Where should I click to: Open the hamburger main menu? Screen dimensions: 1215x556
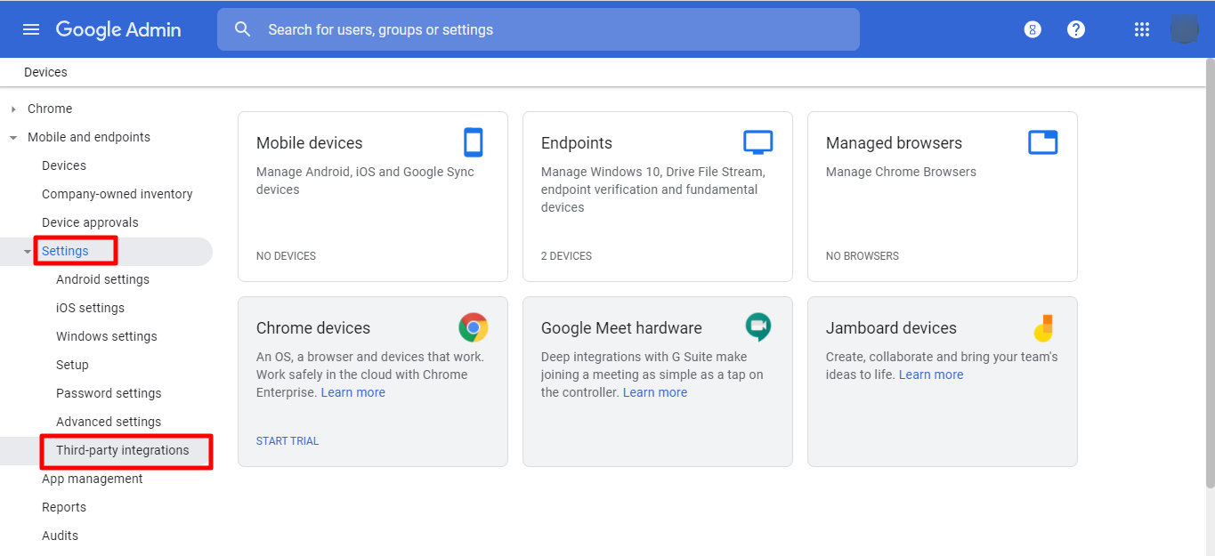(31, 29)
